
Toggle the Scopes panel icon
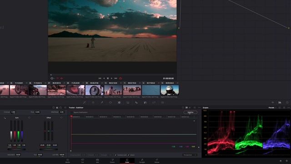(x=280, y=102)
